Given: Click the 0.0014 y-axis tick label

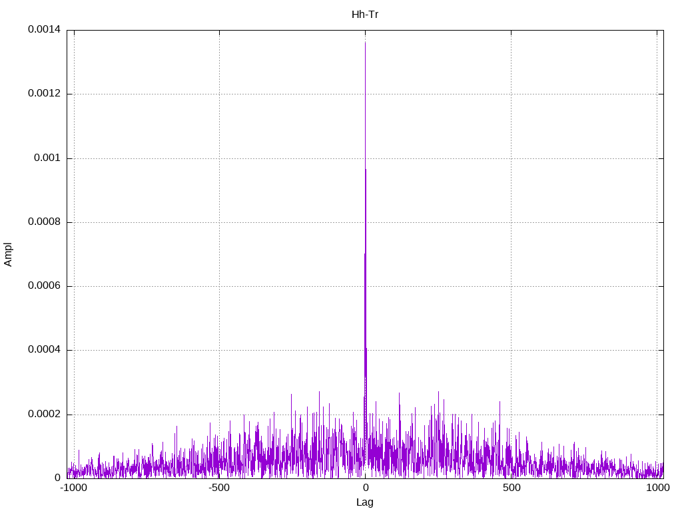Looking at the screenshot, I should [45, 29].
